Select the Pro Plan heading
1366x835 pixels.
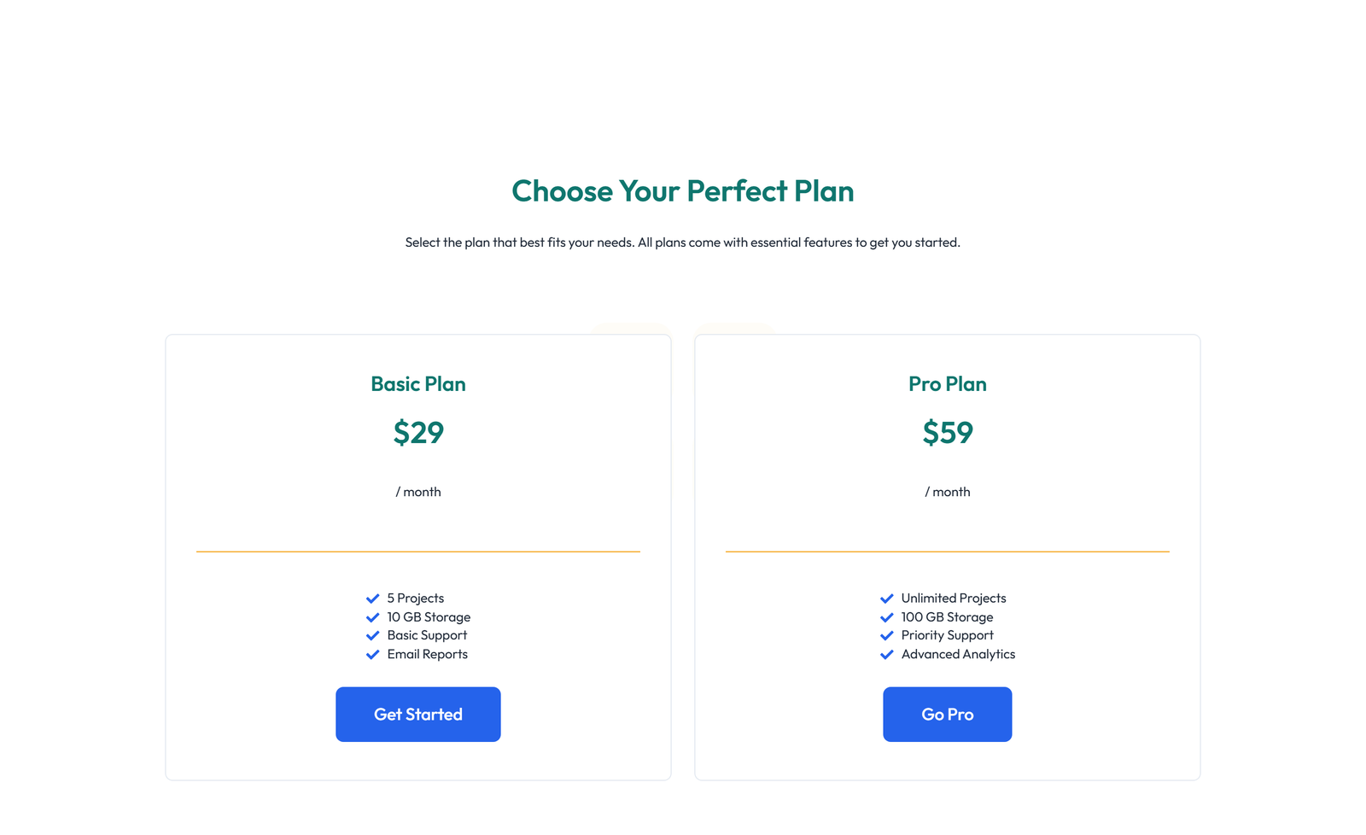tap(947, 384)
